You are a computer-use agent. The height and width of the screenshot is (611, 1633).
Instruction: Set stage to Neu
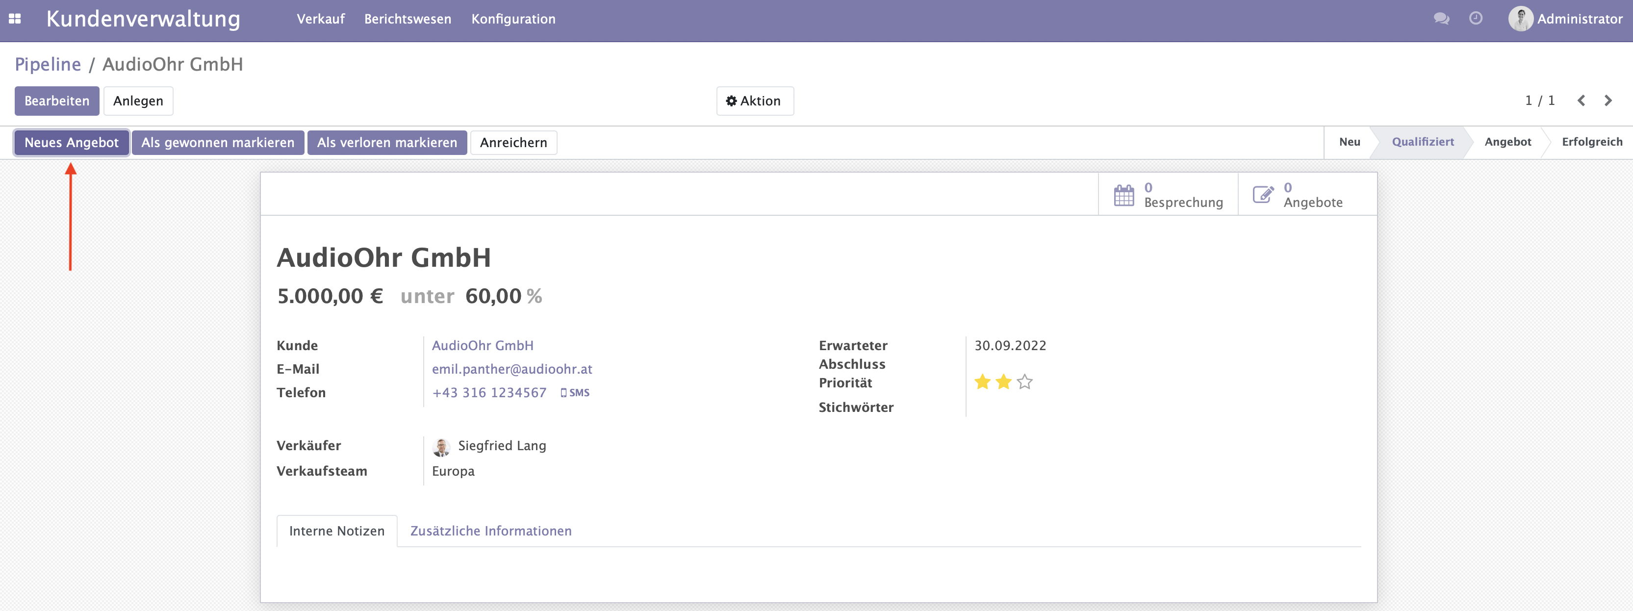pos(1350,142)
